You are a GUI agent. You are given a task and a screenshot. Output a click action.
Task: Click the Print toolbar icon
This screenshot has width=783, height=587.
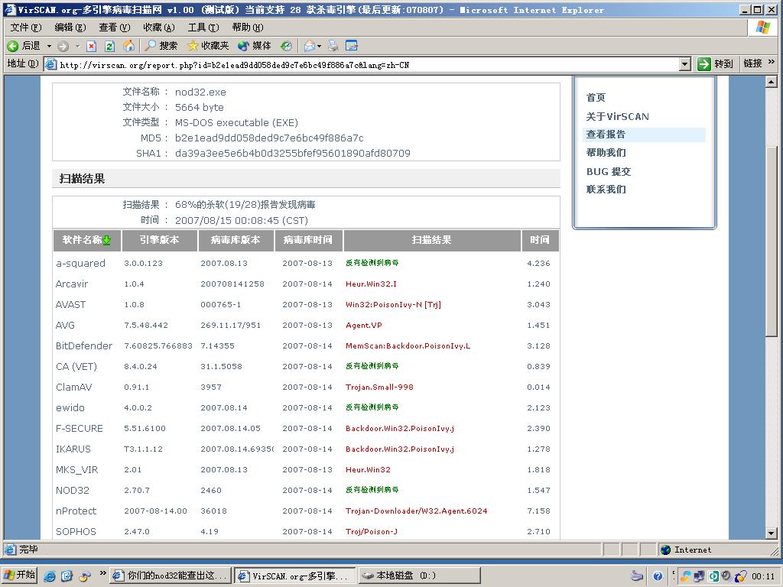(333, 46)
